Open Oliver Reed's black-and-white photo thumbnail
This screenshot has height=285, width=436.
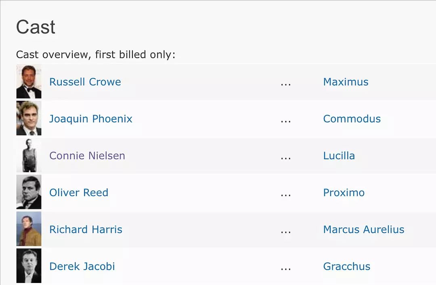point(29,192)
